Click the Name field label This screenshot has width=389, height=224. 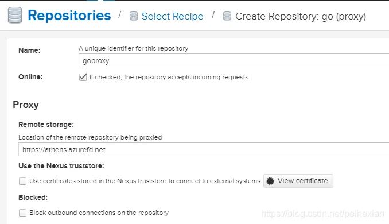(x=29, y=51)
